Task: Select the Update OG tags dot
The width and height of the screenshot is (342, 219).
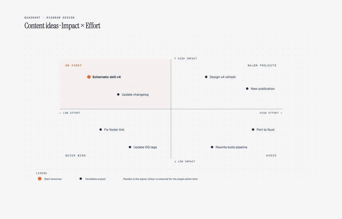Action: point(130,147)
